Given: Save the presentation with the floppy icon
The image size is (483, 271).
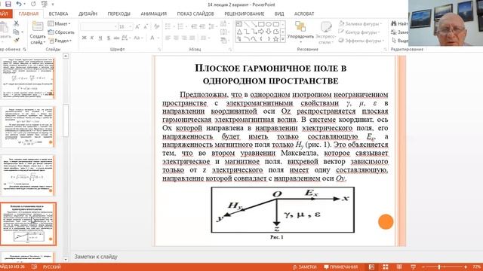Looking at the screenshot, I should pos(8,4).
